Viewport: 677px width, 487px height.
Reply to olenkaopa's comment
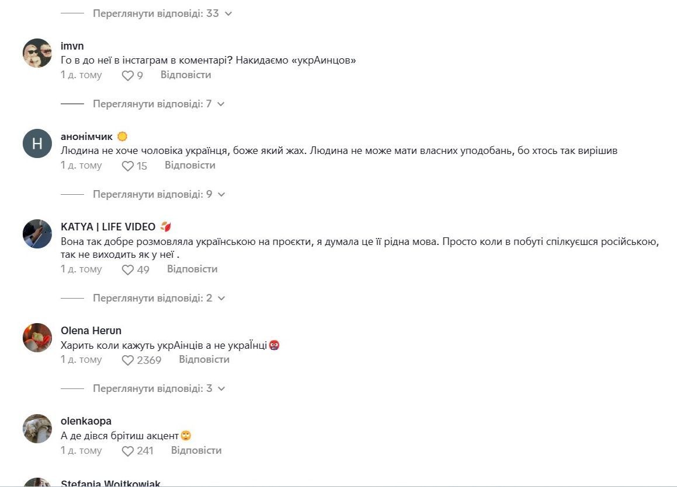[196, 450]
